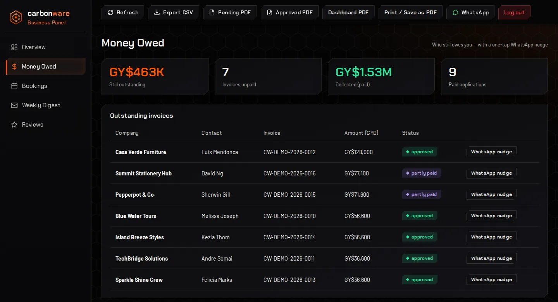Click the approved status for TechBridge Solutions
Viewport: 558px width, 302px height.
pos(420,258)
